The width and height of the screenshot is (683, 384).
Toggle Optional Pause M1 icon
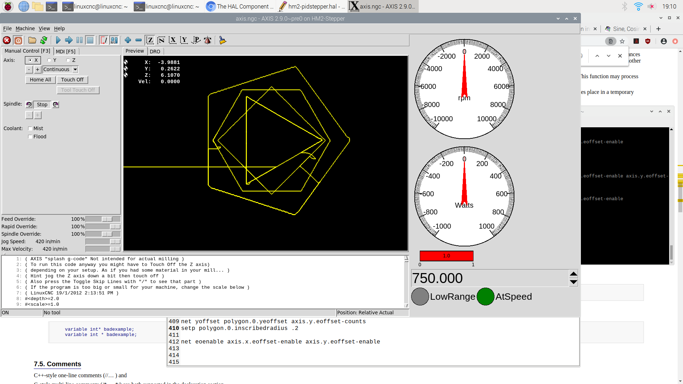[x=114, y=40]
